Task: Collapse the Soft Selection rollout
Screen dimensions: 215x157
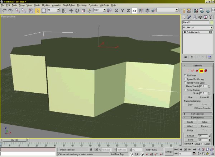Action: (198, 114)
